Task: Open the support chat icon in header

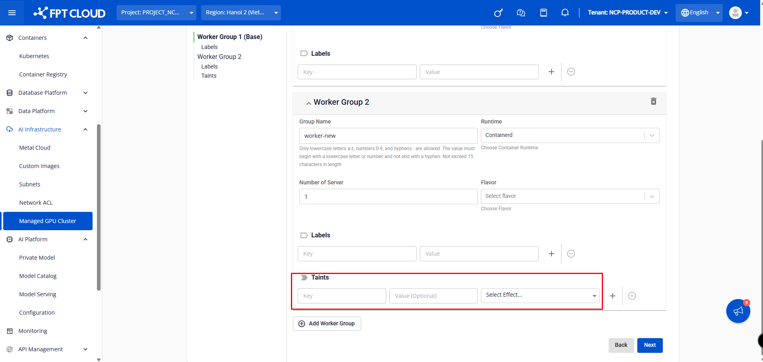Action: (521, 13)
